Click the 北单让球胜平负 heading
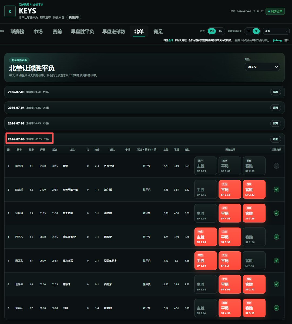Viewport: 292px width, 324px height. point(32,68)
